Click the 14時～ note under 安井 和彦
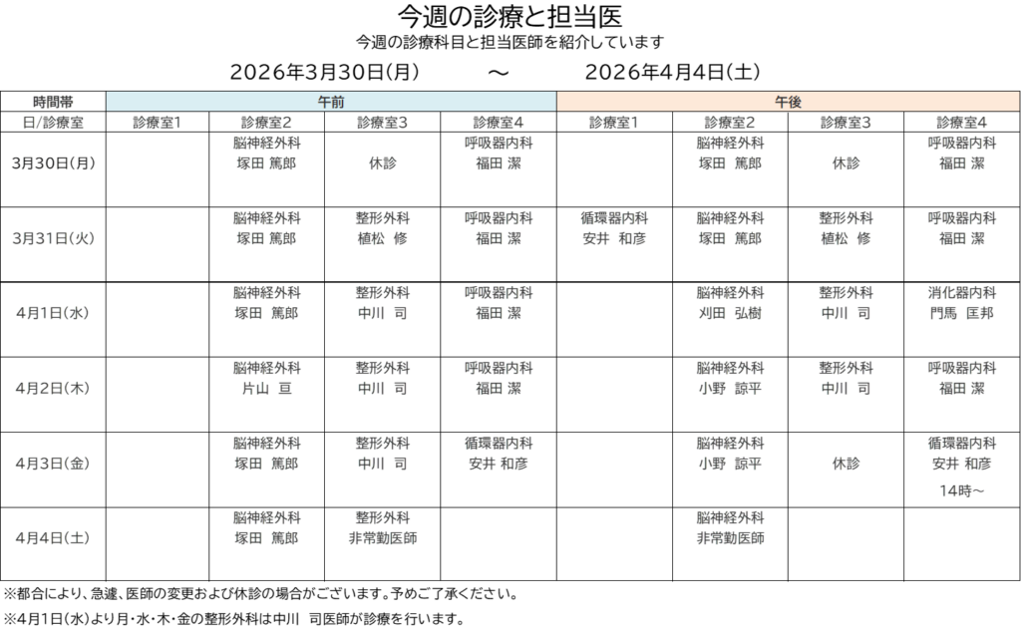 962,490
